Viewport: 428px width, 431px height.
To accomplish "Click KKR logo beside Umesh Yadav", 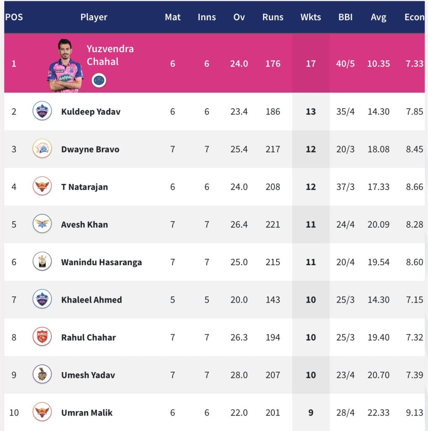I will [42, 375].
